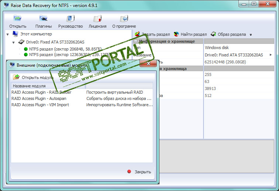Click Импортировать Runtime Software description
The height and width of the screenshot is (191, 279).
click(x=120, y=105)
